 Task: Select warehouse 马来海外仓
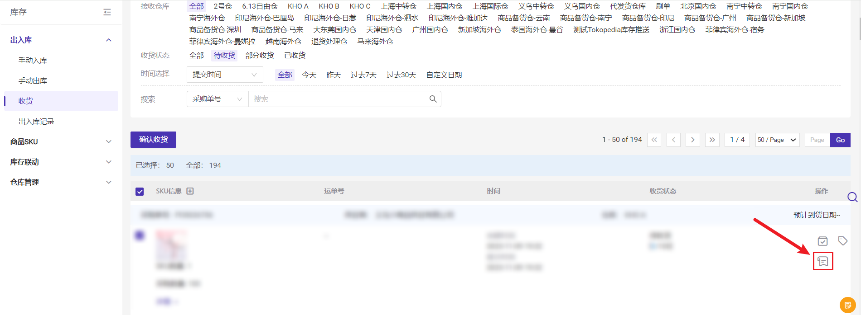click(375, 41)
